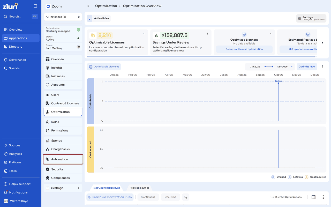Toggle the Unused legend series

click(x=279, y=177)
